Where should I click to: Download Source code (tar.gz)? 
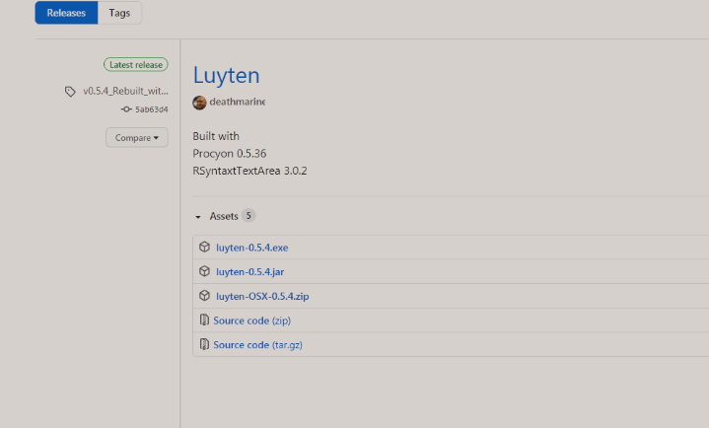(257, 345)
